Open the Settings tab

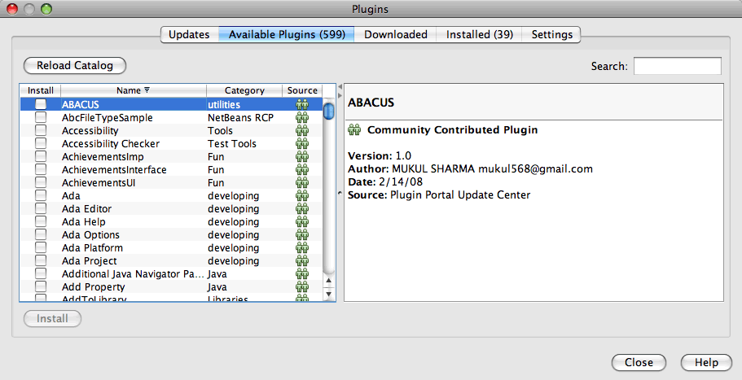click(551, 34)
